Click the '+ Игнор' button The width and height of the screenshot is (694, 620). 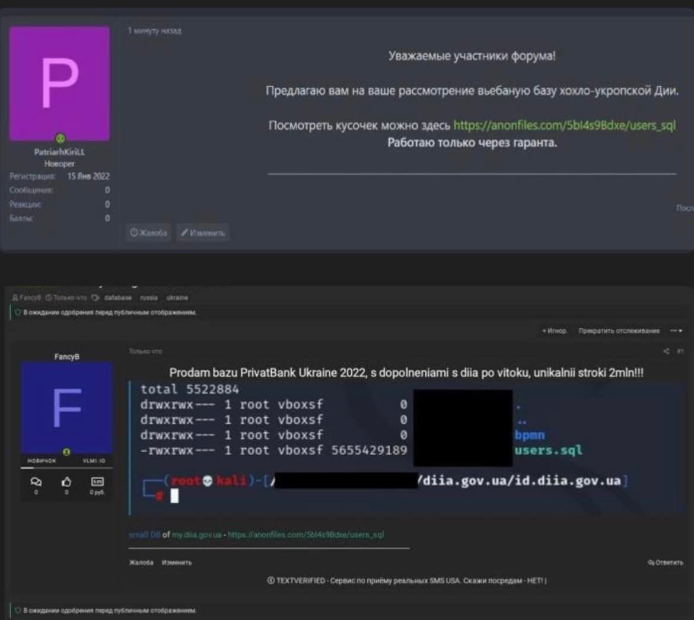coord(554,331)
